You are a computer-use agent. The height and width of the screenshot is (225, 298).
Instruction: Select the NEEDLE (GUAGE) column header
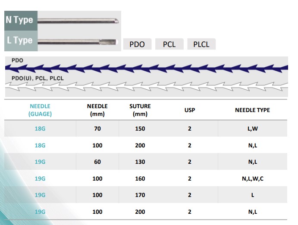[40, 110]
